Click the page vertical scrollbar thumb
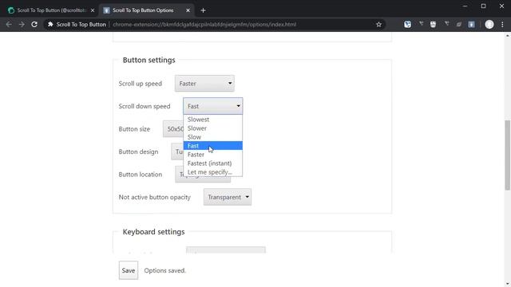Image resolution: width=511 pixels, height=287 pixels. (x=508, y=155)
